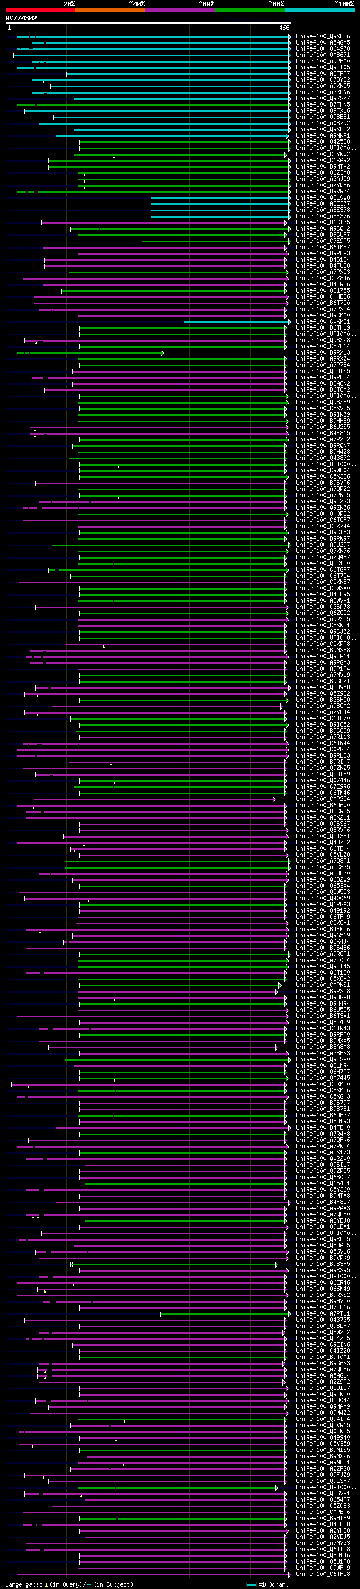Select the UniRef100_B9GGS3 label
Viewport: 360px width, 1589px height.
tap(323, 1362)
